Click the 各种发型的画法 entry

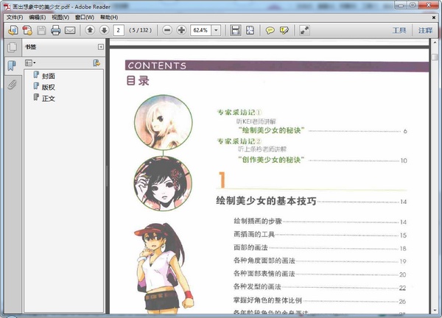[x=257, y=287]
